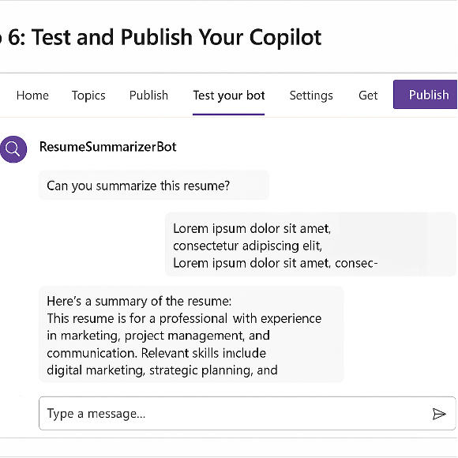The width and height of the screenshot is (458, 458).
Task: Click the ResumeSummarizerBot magnifier avatar icon
Action: [x=13, y=149]
